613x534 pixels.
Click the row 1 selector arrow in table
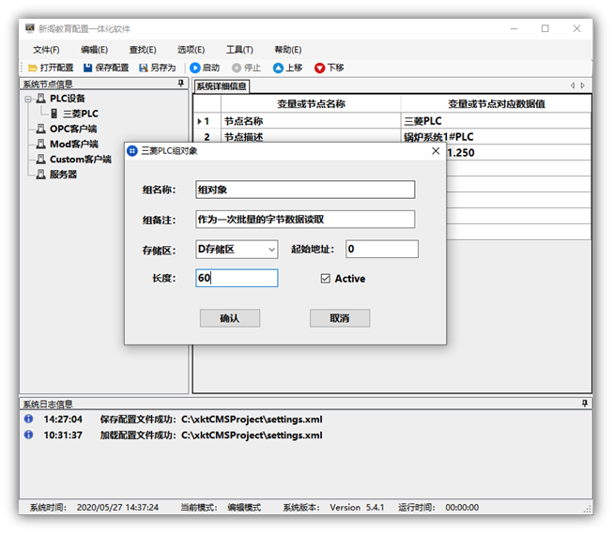199,121
